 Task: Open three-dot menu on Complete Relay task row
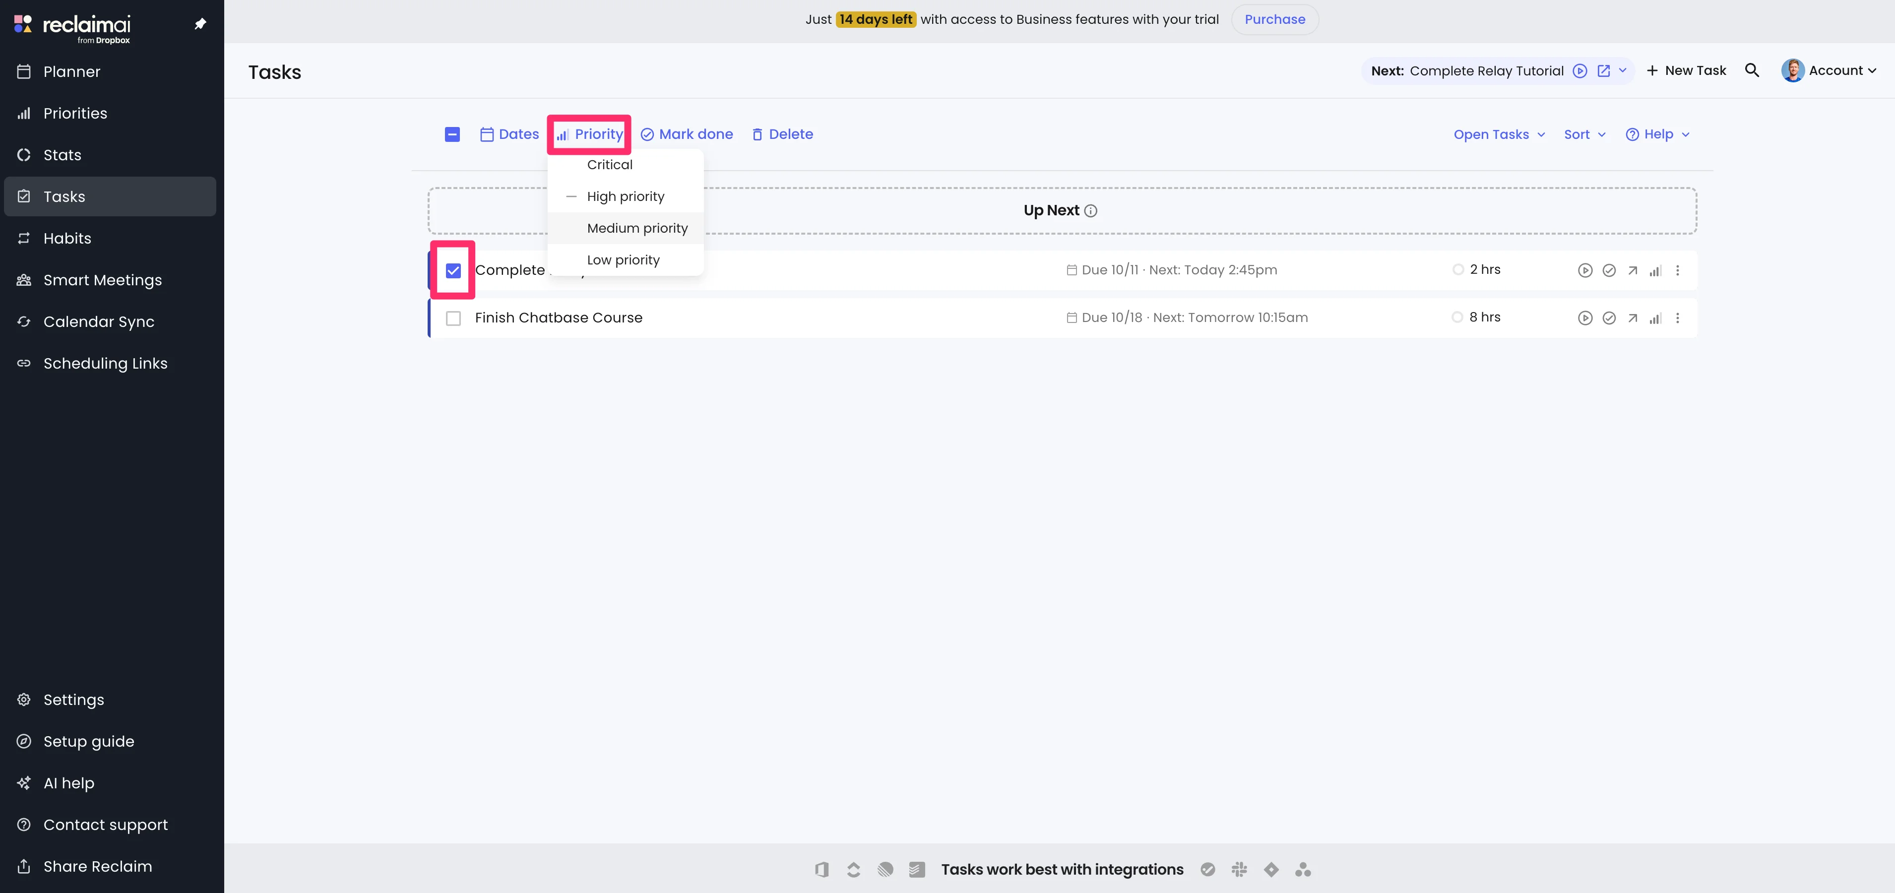point(1677,271)
